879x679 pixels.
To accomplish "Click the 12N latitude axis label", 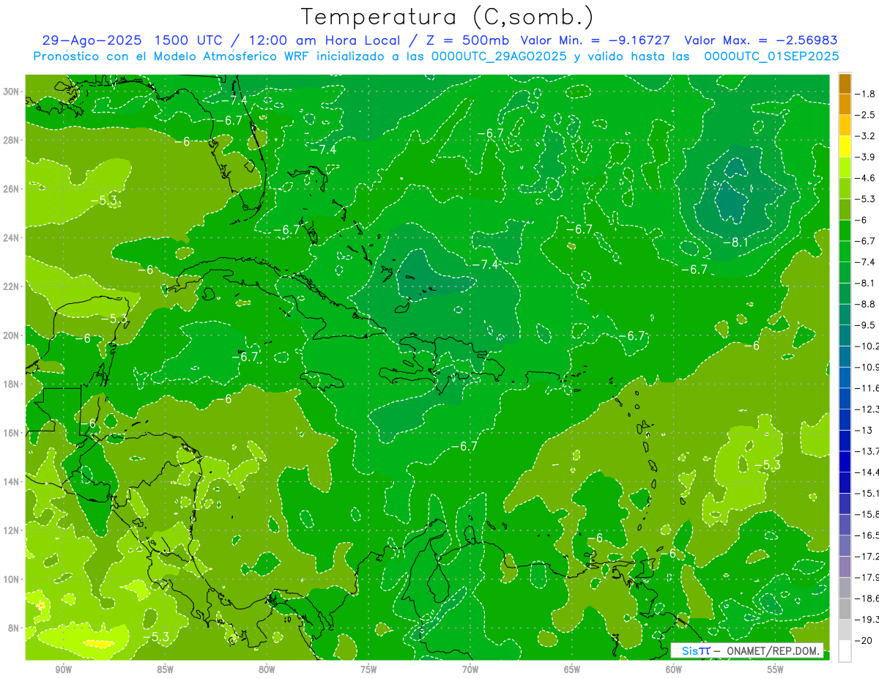I will click(x=12, y=530).
